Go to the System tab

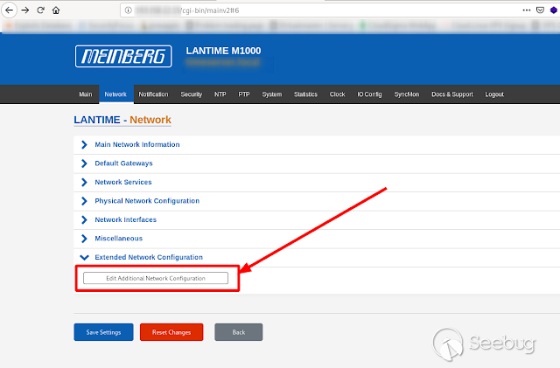coord(272,94)
